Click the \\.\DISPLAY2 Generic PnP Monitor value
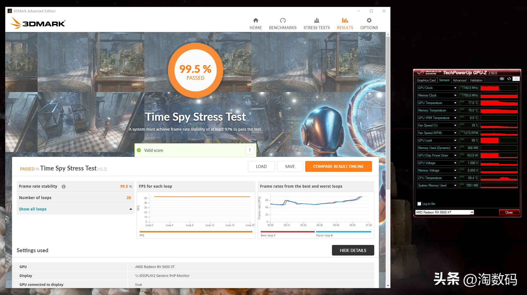The height and width of the screenshot is (295, 527). (162, 276)
